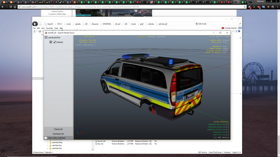Click the taxi.ytd file icon
The image size is (280, 157).
point(96,144)
